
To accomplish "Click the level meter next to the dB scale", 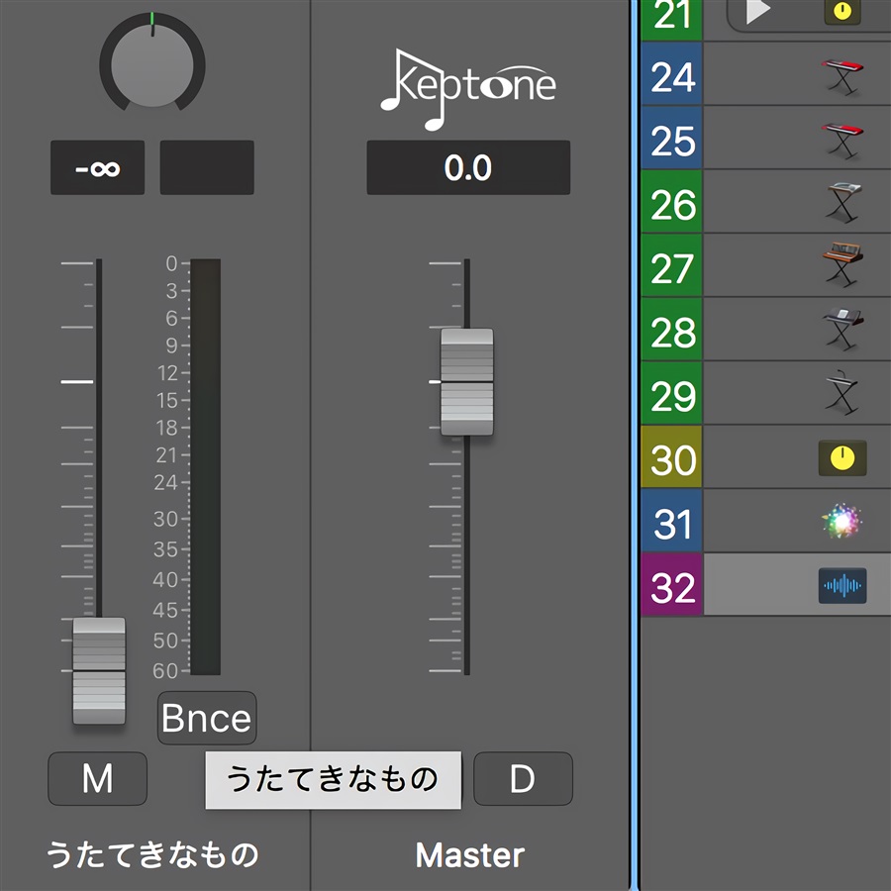I will [205, 467].
